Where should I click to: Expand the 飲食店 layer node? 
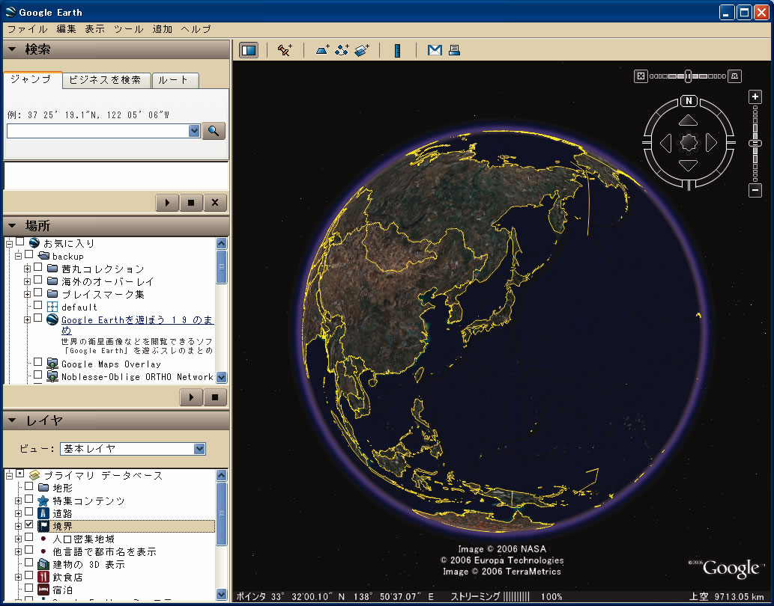coord(18,578)
